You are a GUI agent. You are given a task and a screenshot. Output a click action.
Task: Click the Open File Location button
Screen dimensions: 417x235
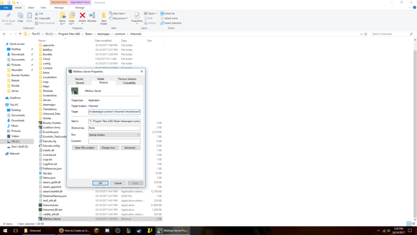(x=85, y=148)
